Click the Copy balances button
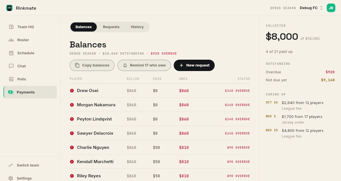Viewport: 341px width, 181px height. (x=92, y=65)
